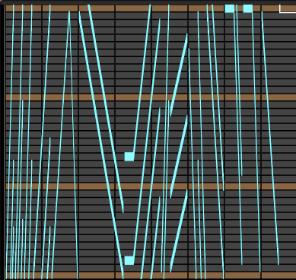296x280 pixels.
Task: Click the white corner bracket at top right
Action: 288,8
